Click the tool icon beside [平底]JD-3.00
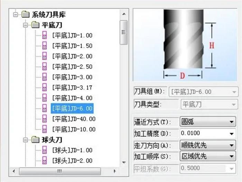The height and width of the screenshot is (182, 242). pos(45,77)
